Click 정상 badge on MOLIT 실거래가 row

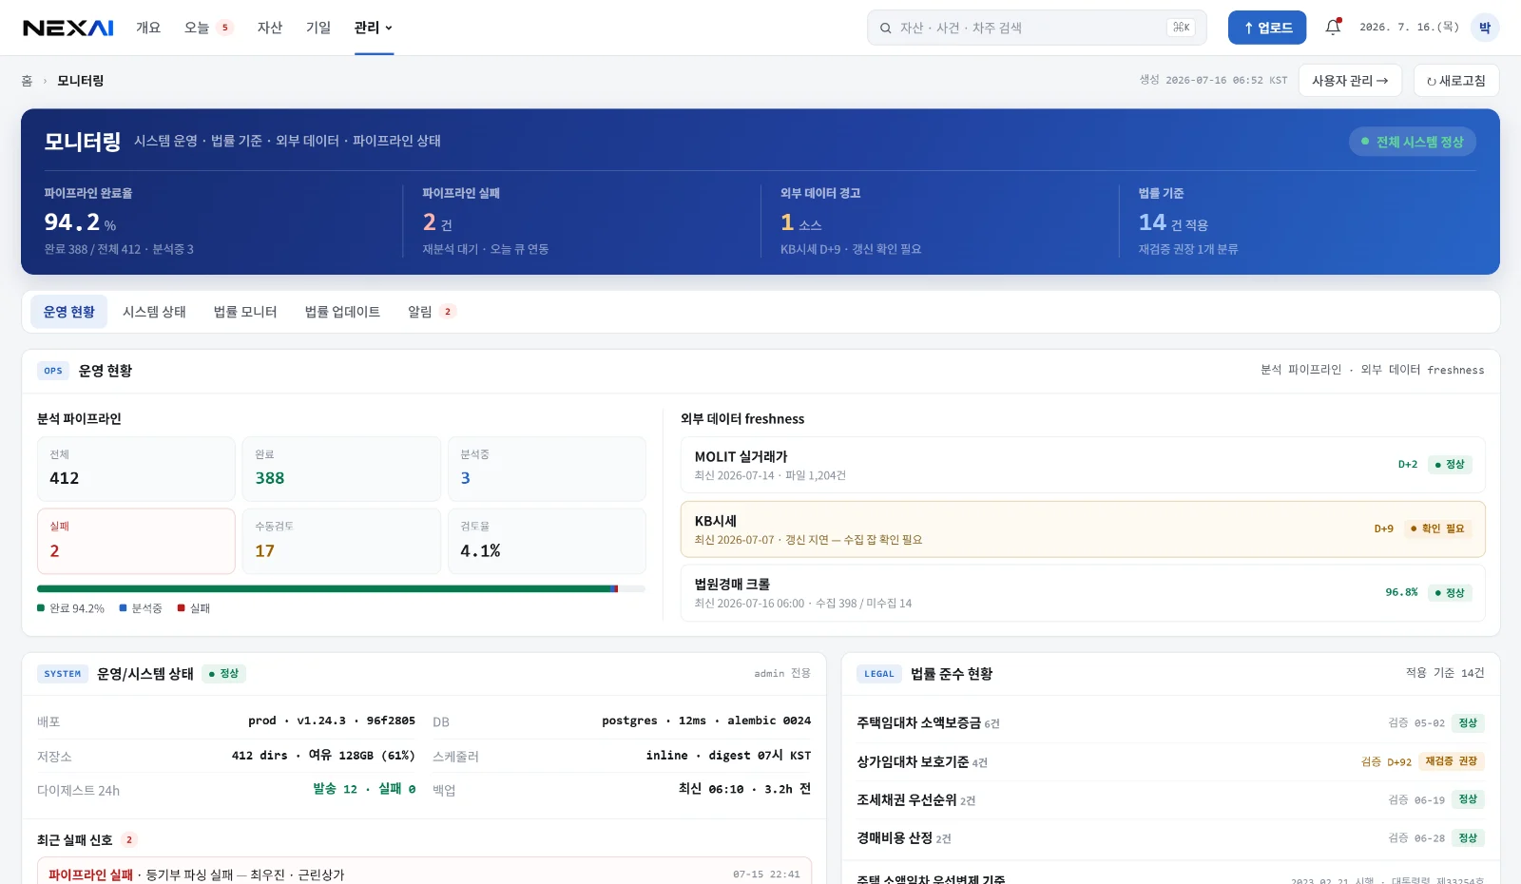1450,465
